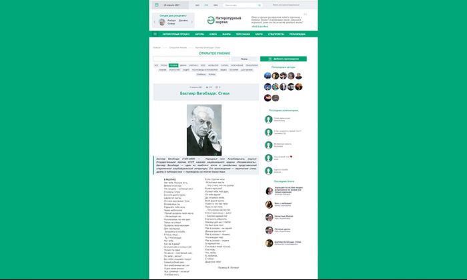Open Литературный процесс in navigation bar
This screenshot has width=467, height=280.
tap(176, 34)
